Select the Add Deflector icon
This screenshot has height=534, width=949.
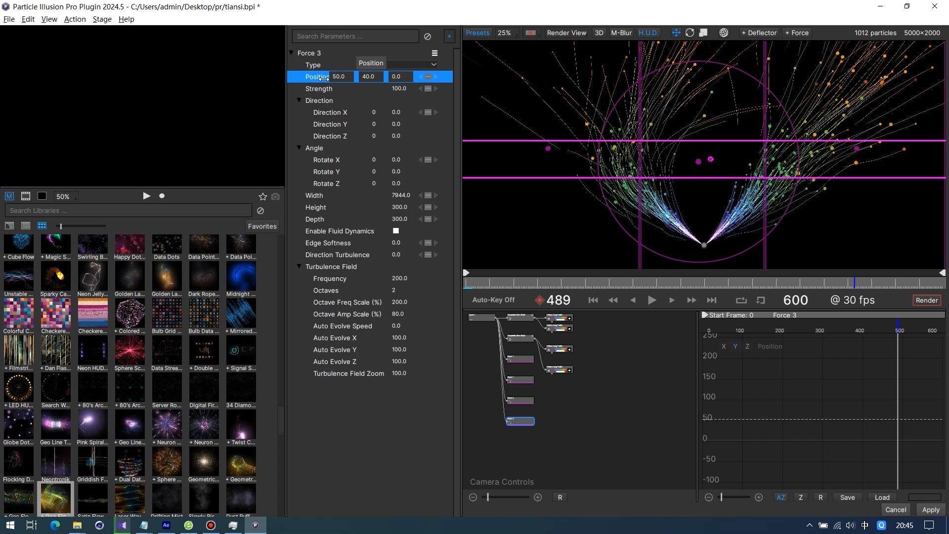[758, 33]
